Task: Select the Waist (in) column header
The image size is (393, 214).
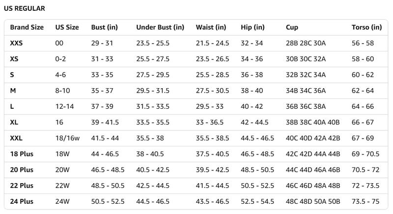Action: 211,27
